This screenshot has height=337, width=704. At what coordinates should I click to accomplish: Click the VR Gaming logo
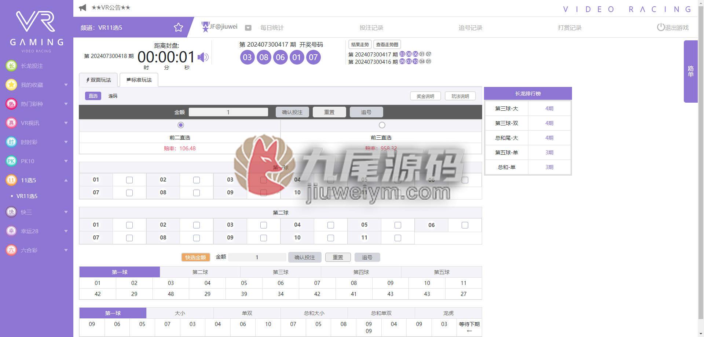tap(36, 32)
